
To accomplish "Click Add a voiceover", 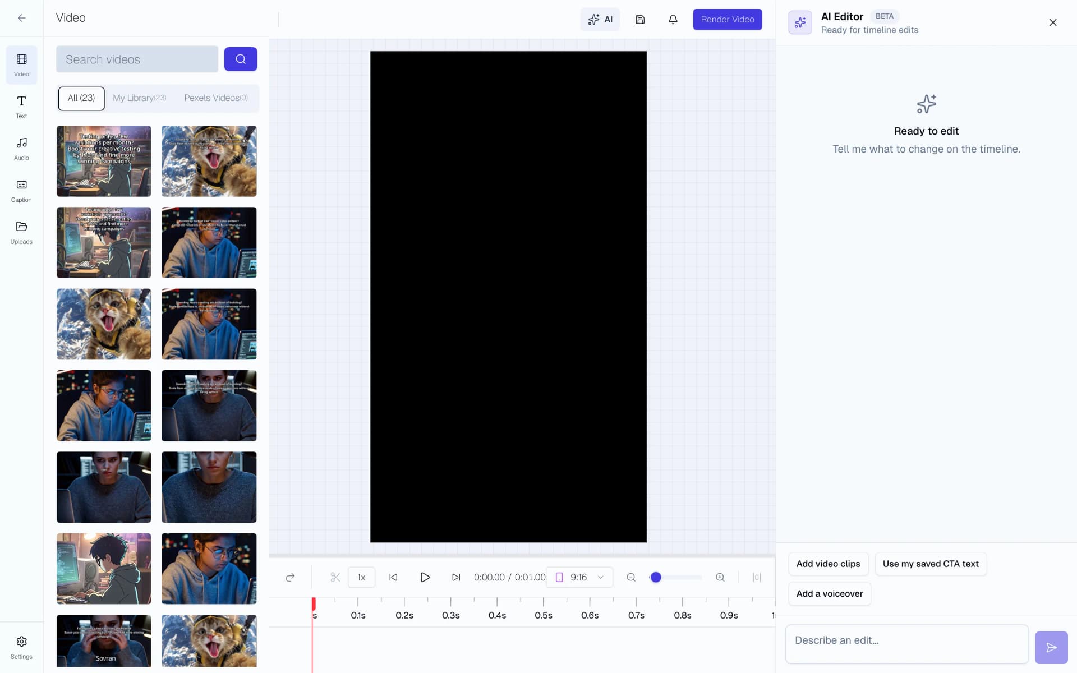I will [829, 593].
